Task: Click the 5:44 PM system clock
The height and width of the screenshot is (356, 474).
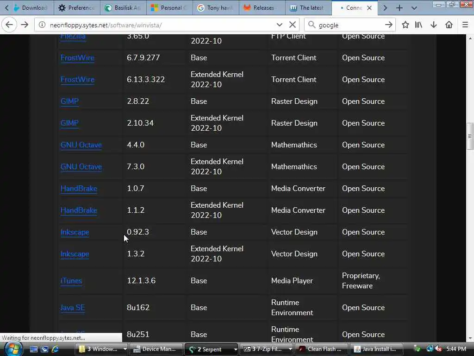Action: click(x=456, y=349)
